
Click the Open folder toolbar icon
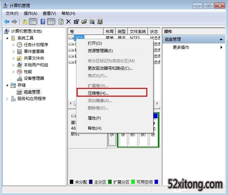tap(84, 22)
